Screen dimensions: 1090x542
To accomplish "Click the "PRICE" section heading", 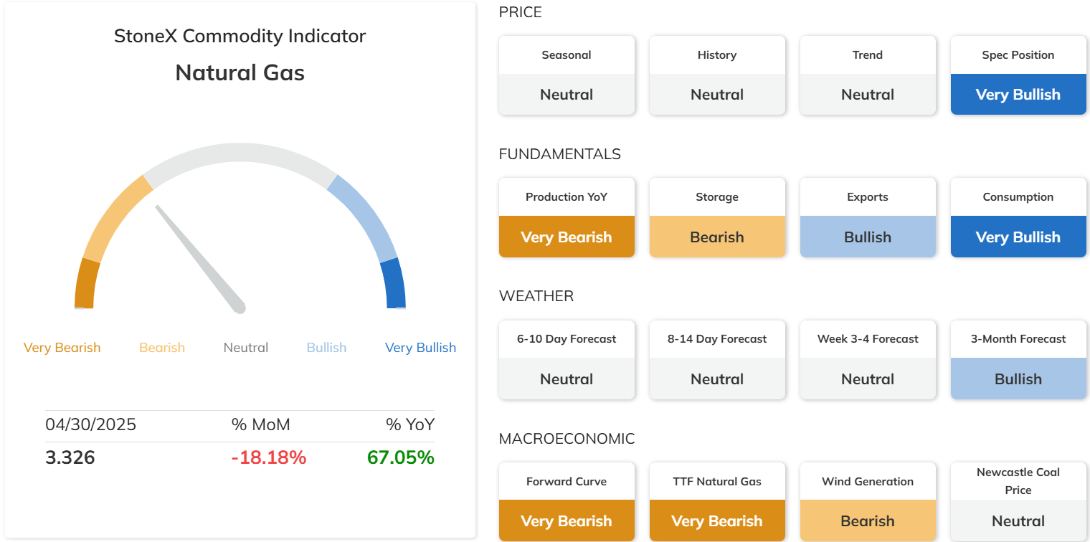I will coord(521,12).
